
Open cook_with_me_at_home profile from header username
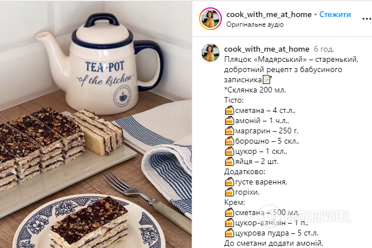click(x=269, y=14)
